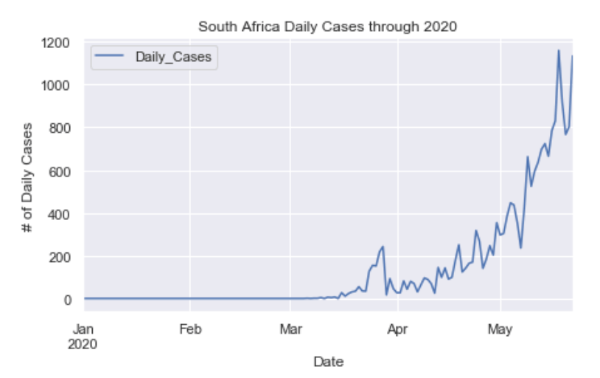The width and height of the screenshot is (600, 378).
Task: Click the '600' y-axis tick label
Action: [x=60, y=171]
